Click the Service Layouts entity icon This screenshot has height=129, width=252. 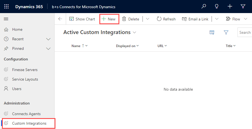tap(6, 79)
